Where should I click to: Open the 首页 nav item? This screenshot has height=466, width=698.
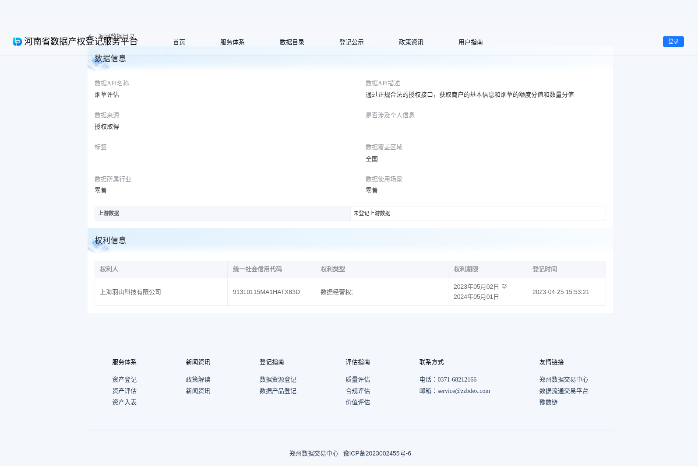179,42
